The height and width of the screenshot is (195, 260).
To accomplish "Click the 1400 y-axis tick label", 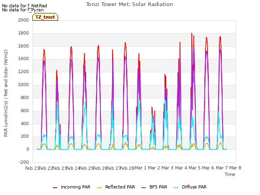I will [24, 58].
